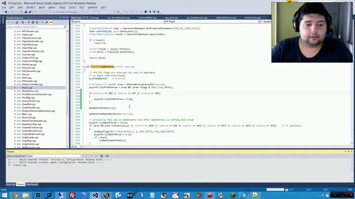Open Photoshop from the taskbar
355x199 pixels.
[x=49, y=195]
